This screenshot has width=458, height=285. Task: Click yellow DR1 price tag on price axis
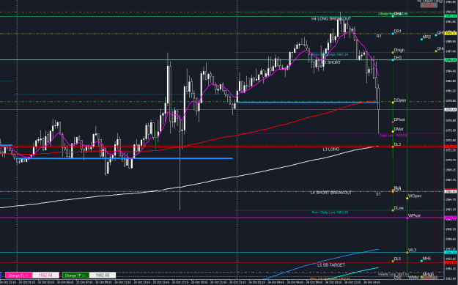coord(450,34)
